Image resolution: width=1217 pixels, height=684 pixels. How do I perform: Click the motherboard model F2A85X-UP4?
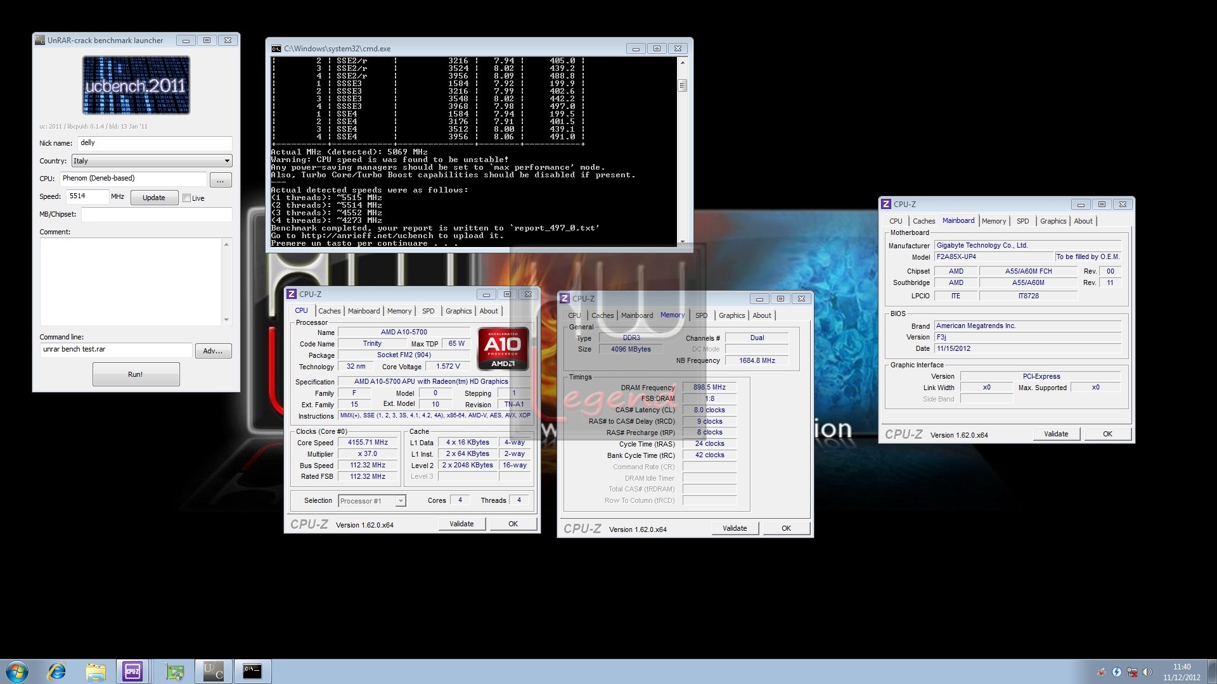994,256
